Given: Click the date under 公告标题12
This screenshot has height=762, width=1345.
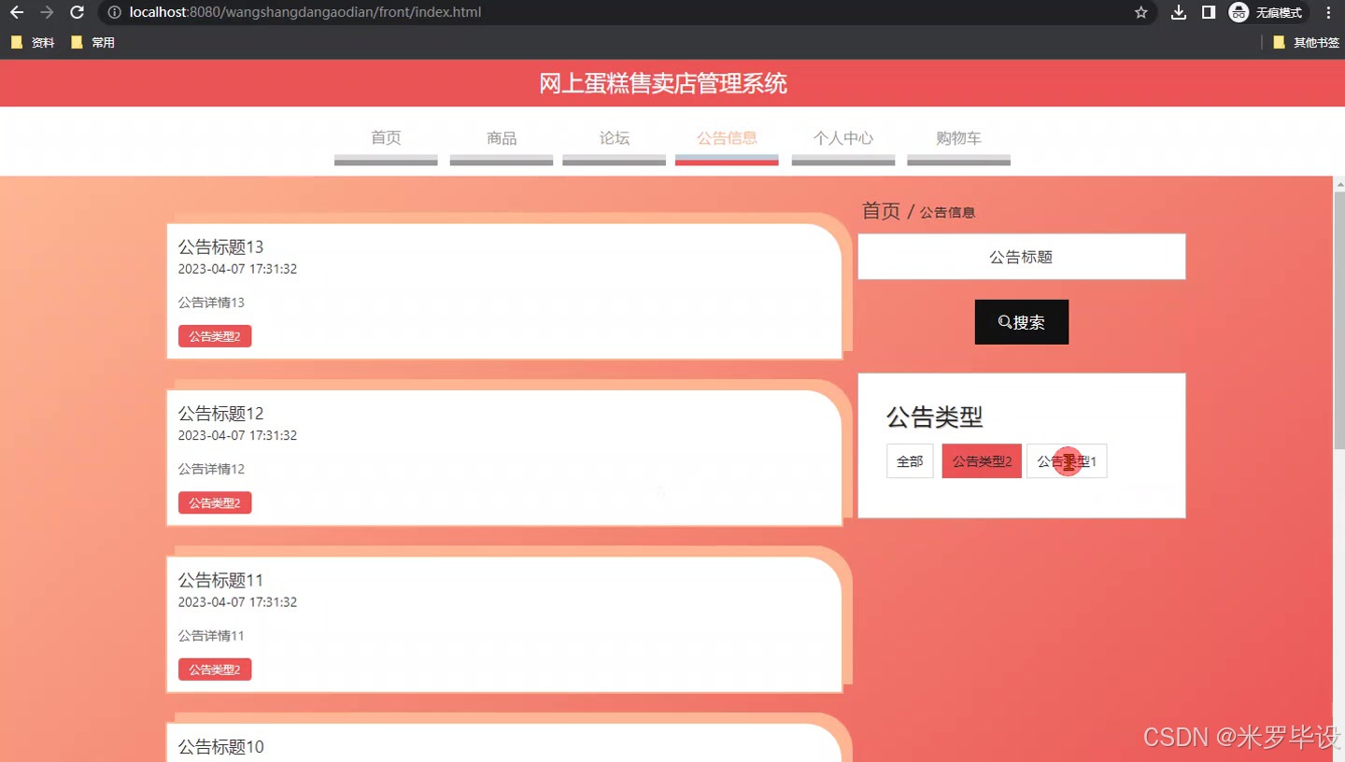Looking at the screenshot, I should pos(237,435).
